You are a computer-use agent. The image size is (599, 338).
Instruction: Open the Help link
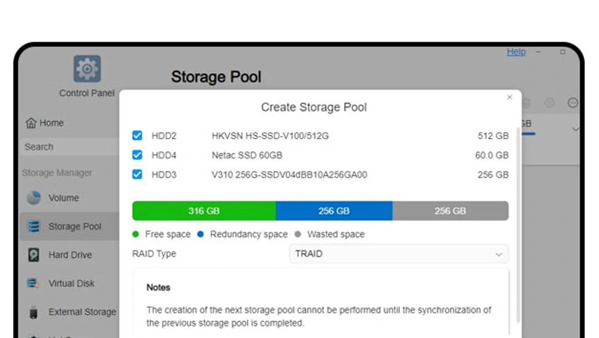click(x=516, y=52)
